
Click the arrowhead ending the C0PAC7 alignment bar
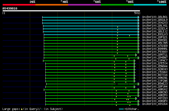pos(135,61)
